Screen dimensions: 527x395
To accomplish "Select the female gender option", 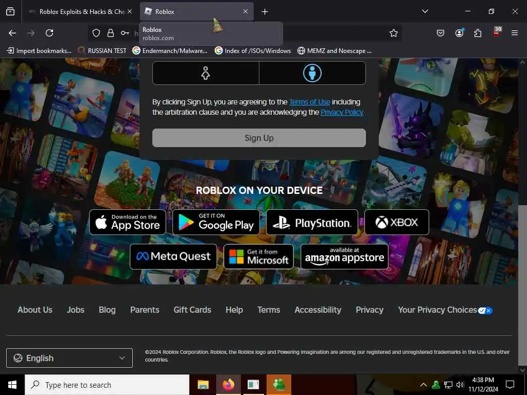I will (206, 73).
